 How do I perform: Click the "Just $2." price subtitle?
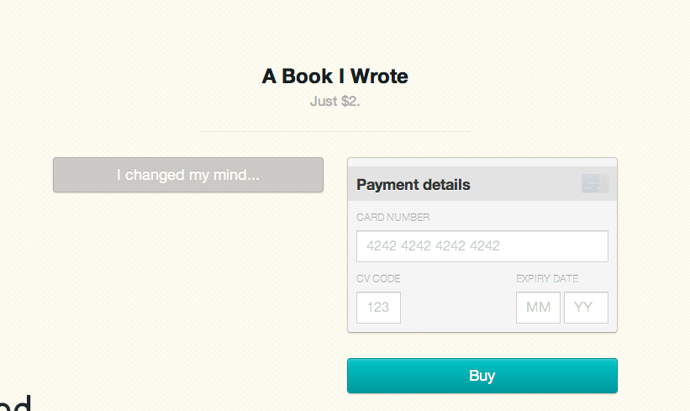[x=334, y=102]
